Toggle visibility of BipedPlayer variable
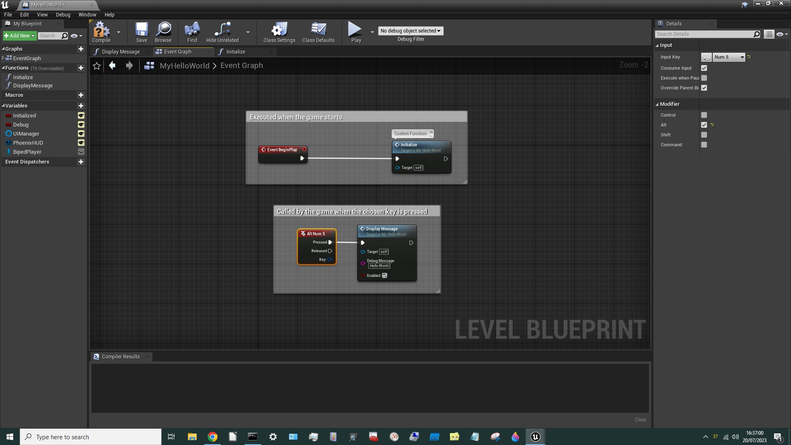Image resolution: width=791 pixels, height=445 pixels. coord(81,152)
